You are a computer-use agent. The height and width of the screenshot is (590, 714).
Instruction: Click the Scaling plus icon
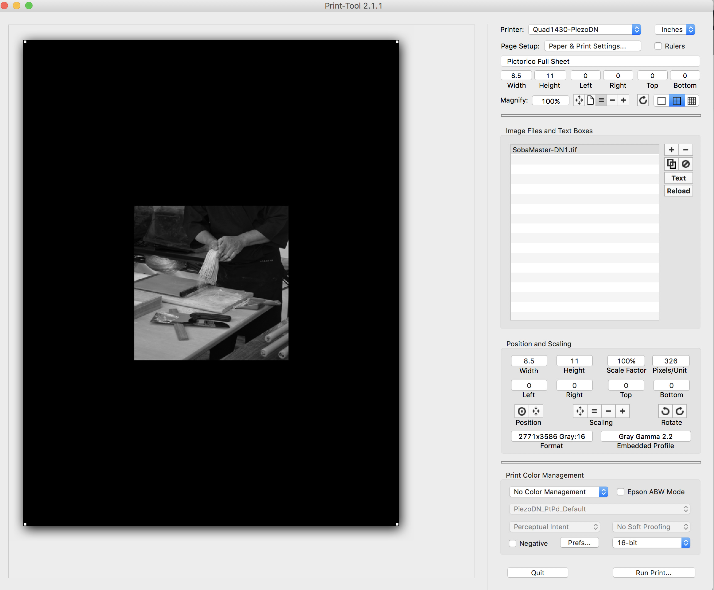coord(622,411)
